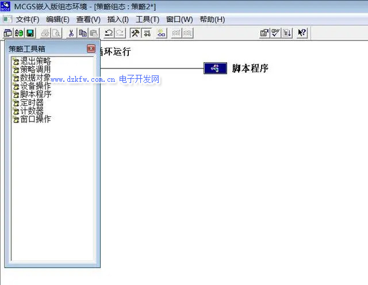Click the help question mark icon
Viewport: 368px width, 285px height.
point(302,33)
